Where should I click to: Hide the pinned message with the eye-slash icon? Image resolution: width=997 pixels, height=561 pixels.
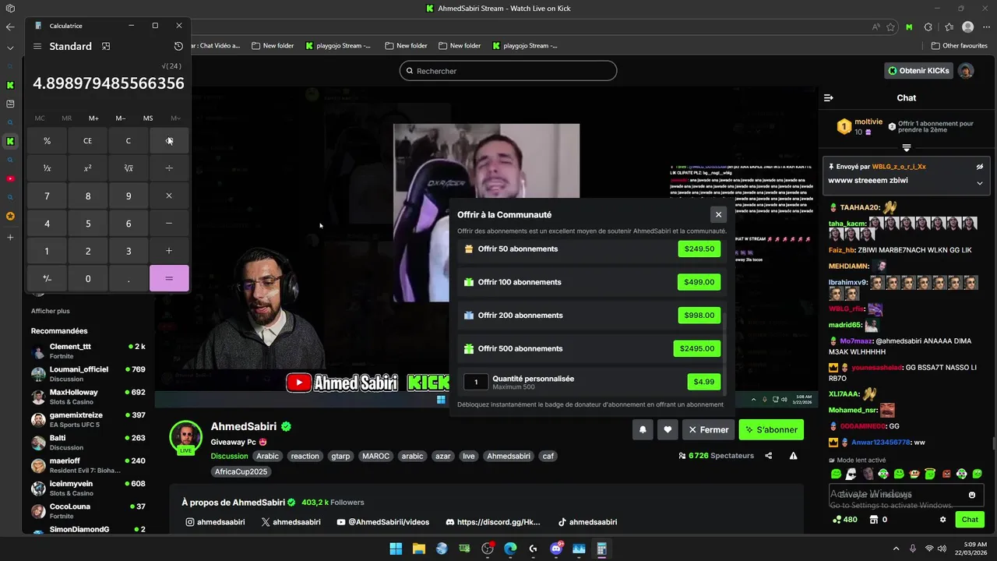[x=980, y=167]
